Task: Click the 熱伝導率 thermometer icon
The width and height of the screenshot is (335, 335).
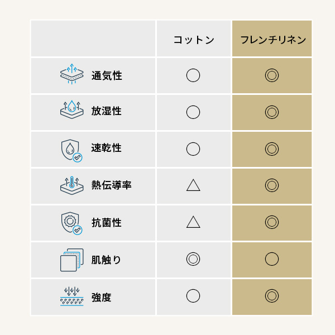Action: (71, 185)
